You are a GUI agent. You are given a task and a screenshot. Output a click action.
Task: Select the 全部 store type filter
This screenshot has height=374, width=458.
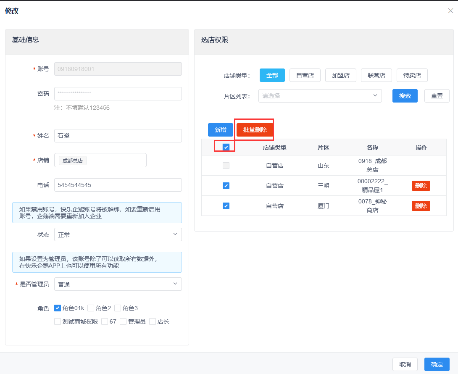[272, 75]
